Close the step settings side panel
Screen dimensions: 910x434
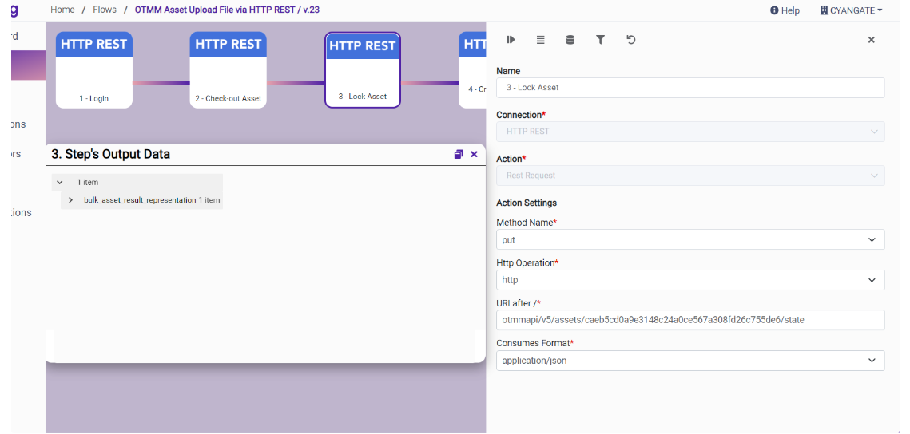pyautogui.click(x=871, y=40)
